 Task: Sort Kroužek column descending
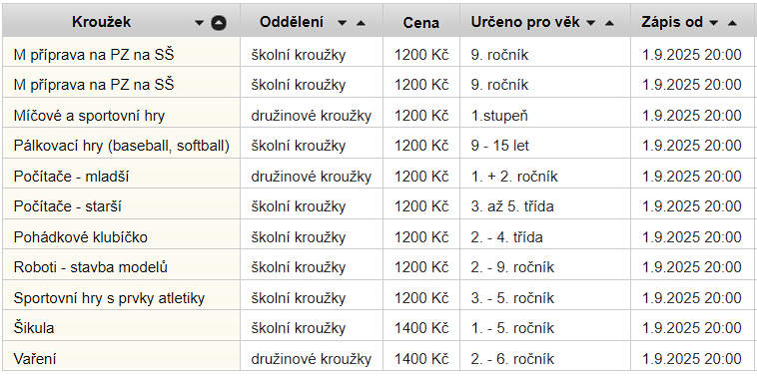click(200, 23)
